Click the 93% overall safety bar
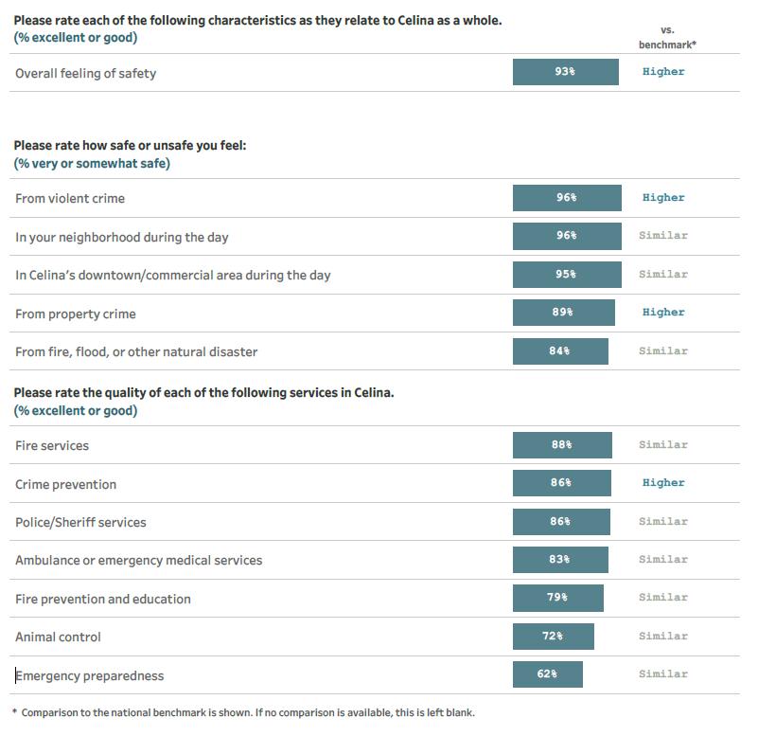Image resolution: width=758 pixels, height=736 pixels. point(565,72)
